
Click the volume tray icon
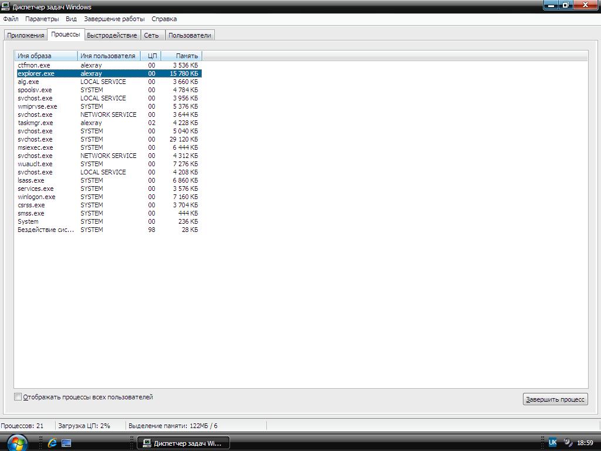click(x=568, y=443)
